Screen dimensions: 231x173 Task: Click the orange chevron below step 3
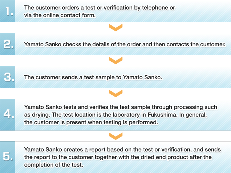[x=115, y=93]
